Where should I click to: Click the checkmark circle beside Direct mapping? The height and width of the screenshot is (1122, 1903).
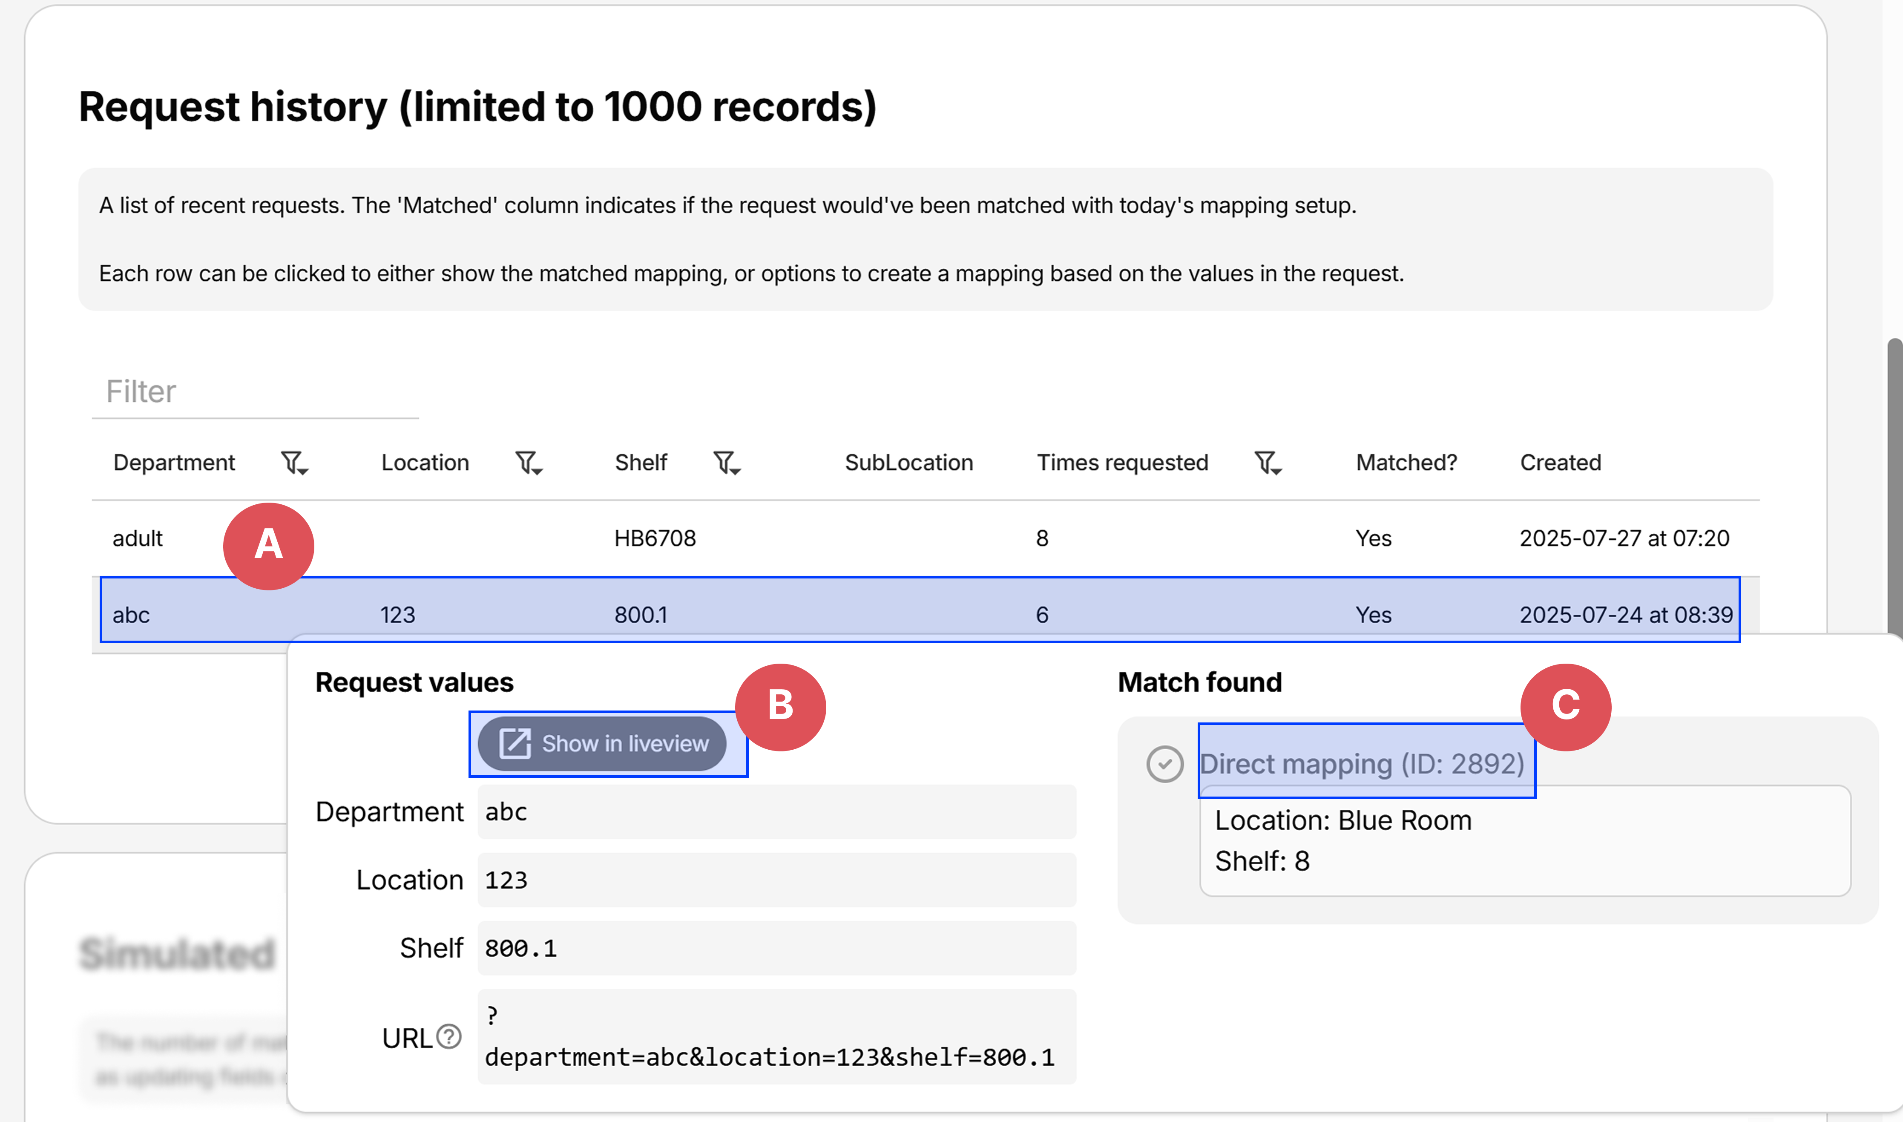(x=1164, y=764)
